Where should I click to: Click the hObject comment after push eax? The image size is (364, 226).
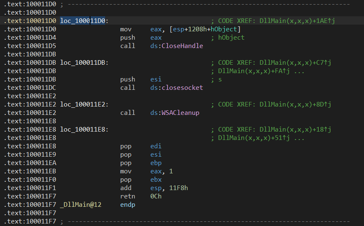(231, 38)
